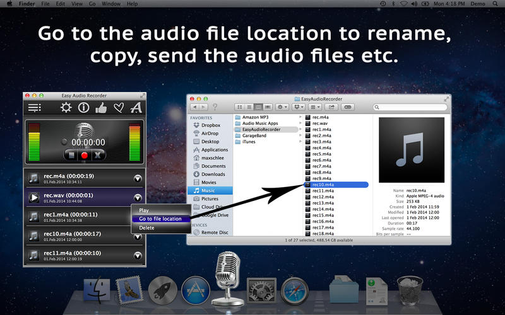Image resolution: width=505 pixels, height=315 pixels.
Task: Expand options arrow for rec.m4a
Action: coord(138,180)
